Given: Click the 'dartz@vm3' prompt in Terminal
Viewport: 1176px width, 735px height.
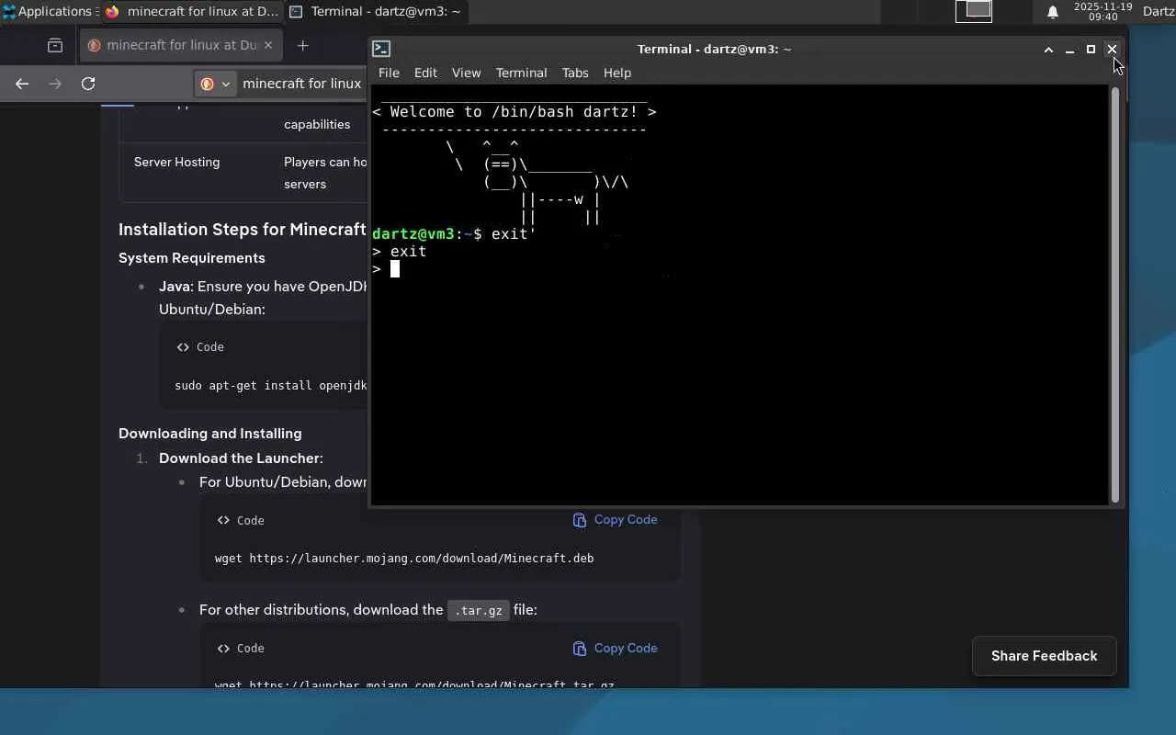Looking at the screenshot, I should 413,234.
